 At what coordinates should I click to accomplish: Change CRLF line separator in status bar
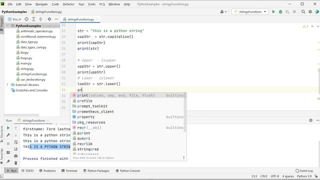tap(264, 176)
